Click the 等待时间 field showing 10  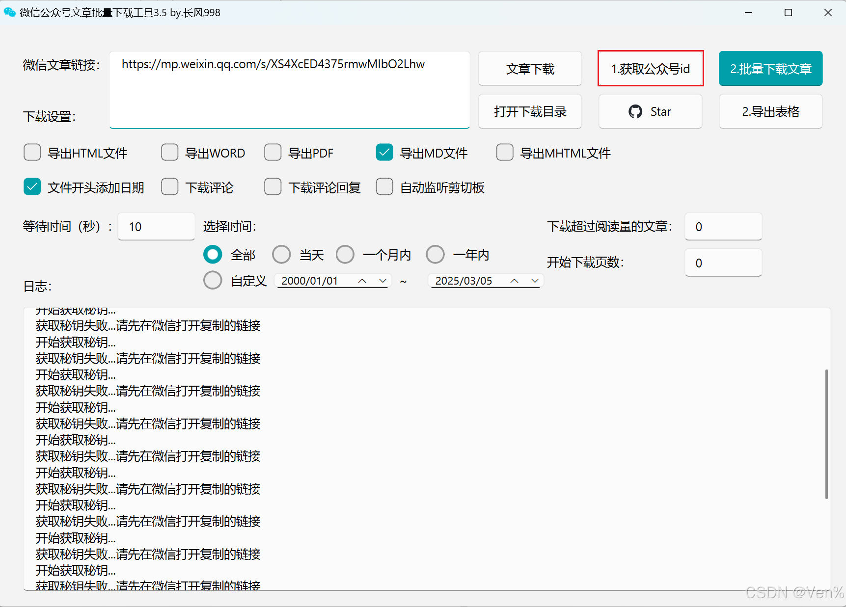[x=157, y=227]
